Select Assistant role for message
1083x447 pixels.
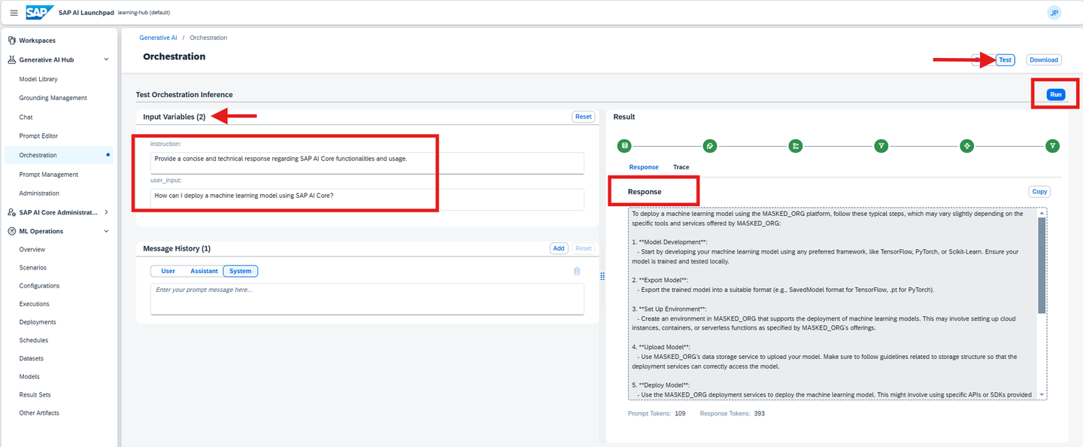coord(204,271)
